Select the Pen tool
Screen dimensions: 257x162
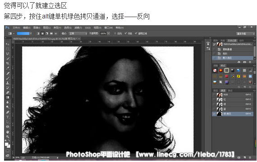[x=8, y=112]
